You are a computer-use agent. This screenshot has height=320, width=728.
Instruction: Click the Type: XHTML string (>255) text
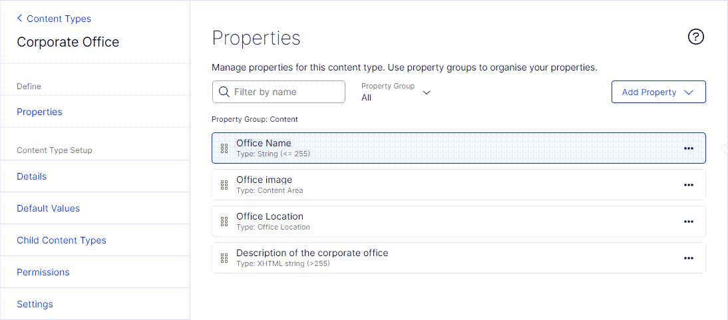[x=283, y=264]
